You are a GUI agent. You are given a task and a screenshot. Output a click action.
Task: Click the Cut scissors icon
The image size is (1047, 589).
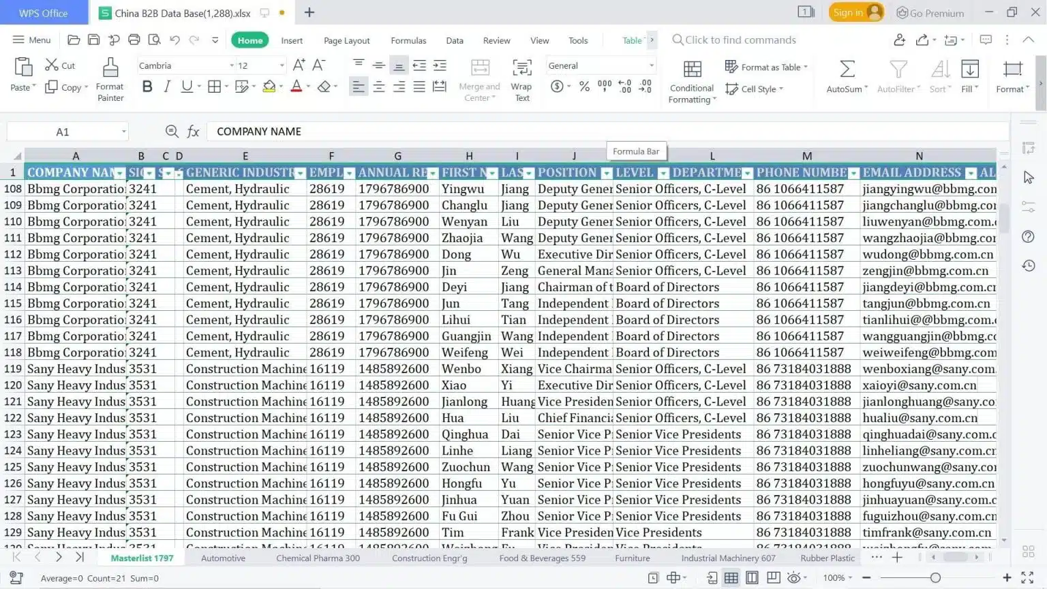[52, 65]
